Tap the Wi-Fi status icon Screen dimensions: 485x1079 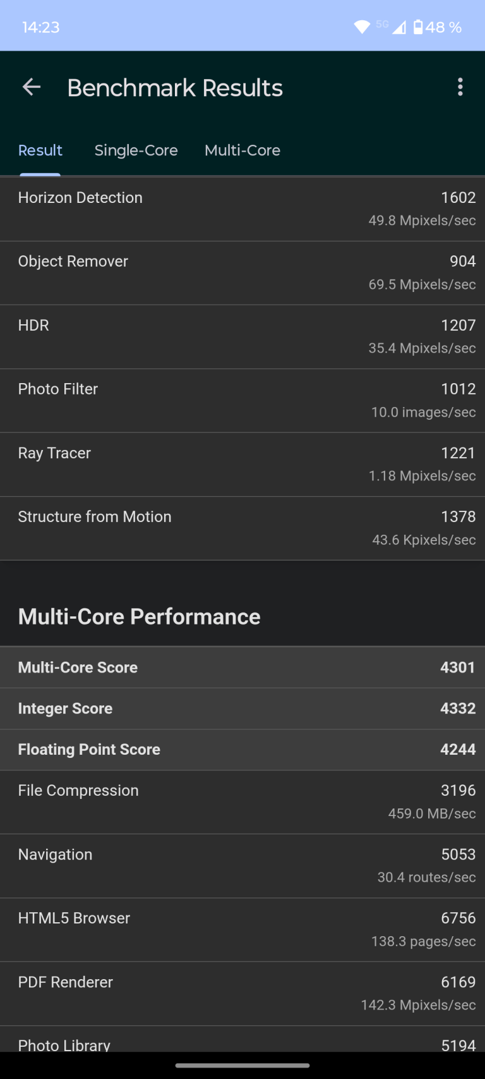point(362,27)
